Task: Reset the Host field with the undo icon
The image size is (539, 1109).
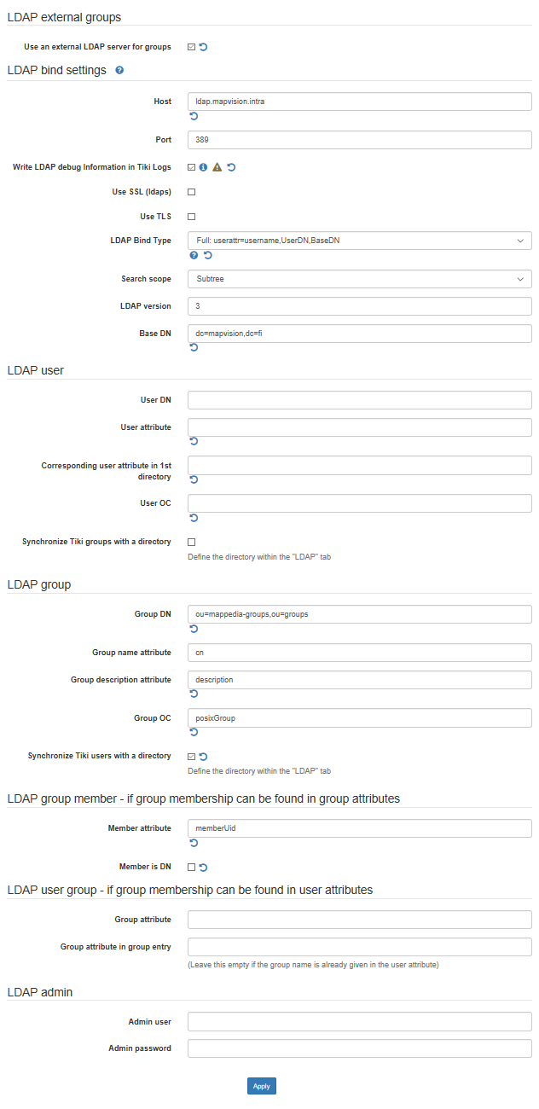Action: pos(194,116)
